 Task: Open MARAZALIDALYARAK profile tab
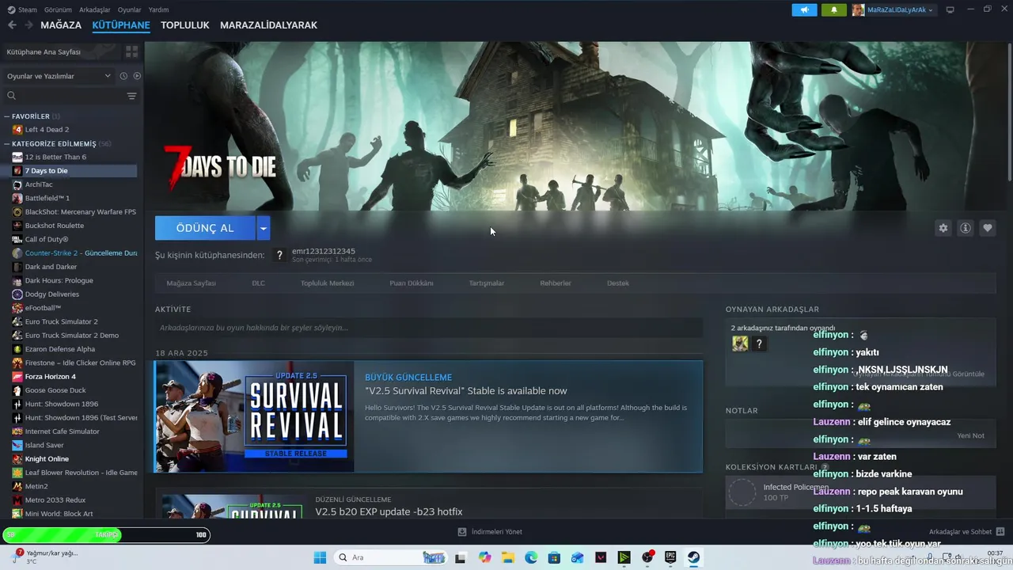[x=268, y=25]
